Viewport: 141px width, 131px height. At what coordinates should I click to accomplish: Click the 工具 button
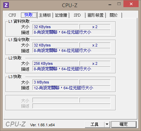tap(94, 125)
